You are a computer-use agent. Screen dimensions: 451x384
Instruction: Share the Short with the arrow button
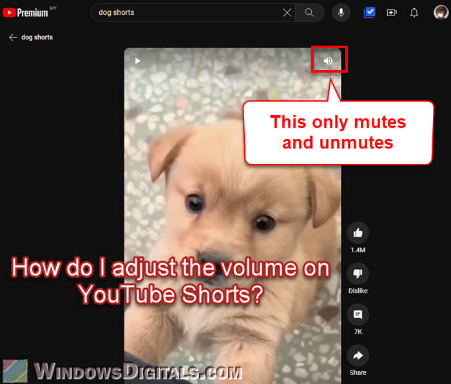[358, 356]
